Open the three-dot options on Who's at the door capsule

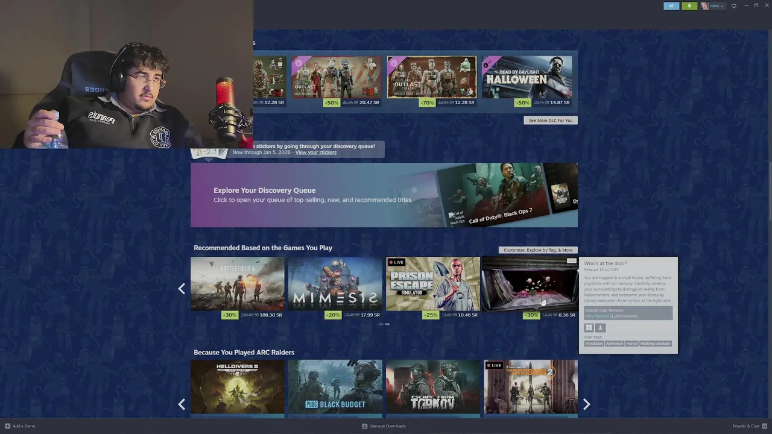[571, 261]
